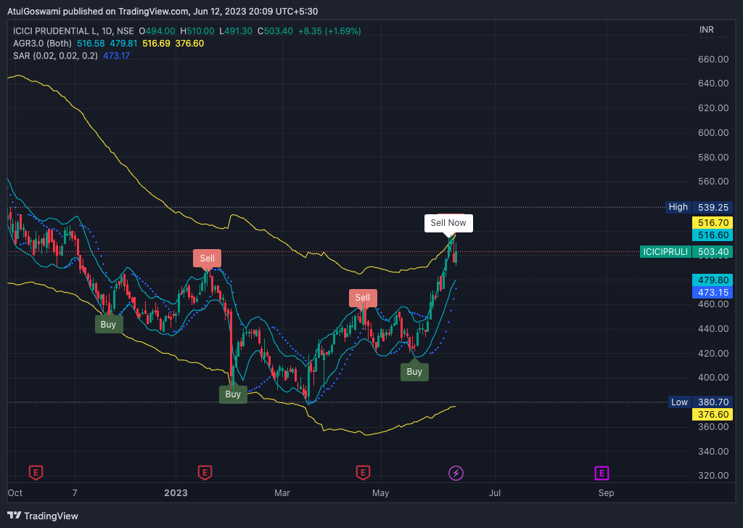The height and width of the screenshot is (528, 743).
Task: Click the AGR value 376.60 in legend
Action: tap(189, 43)
